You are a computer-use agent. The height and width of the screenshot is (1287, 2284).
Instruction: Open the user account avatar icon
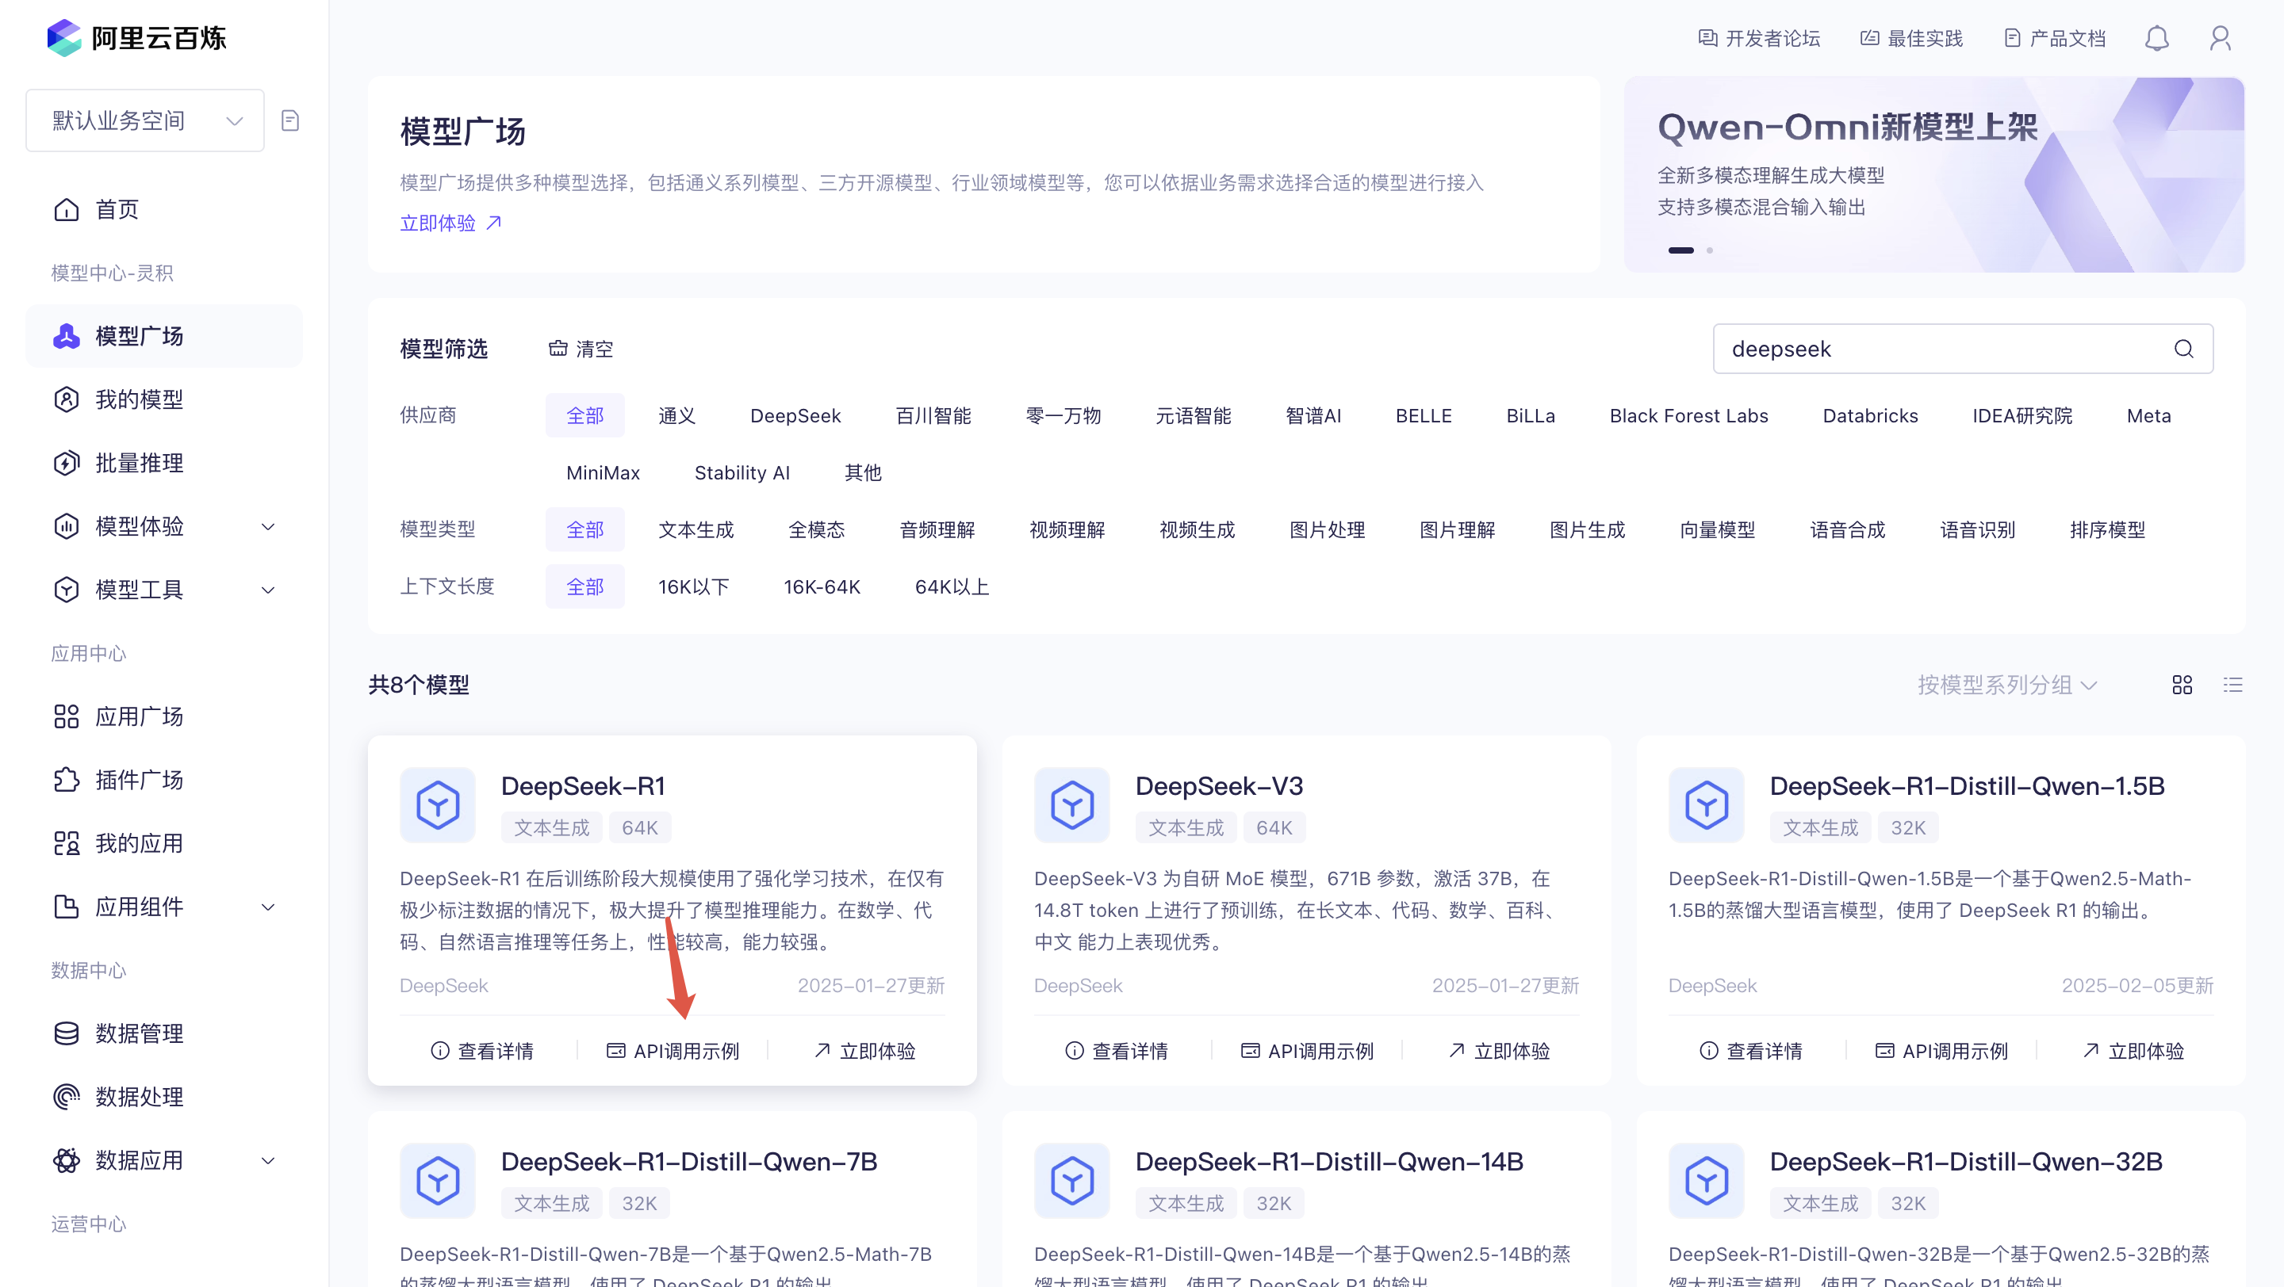tap(2221, 38)
